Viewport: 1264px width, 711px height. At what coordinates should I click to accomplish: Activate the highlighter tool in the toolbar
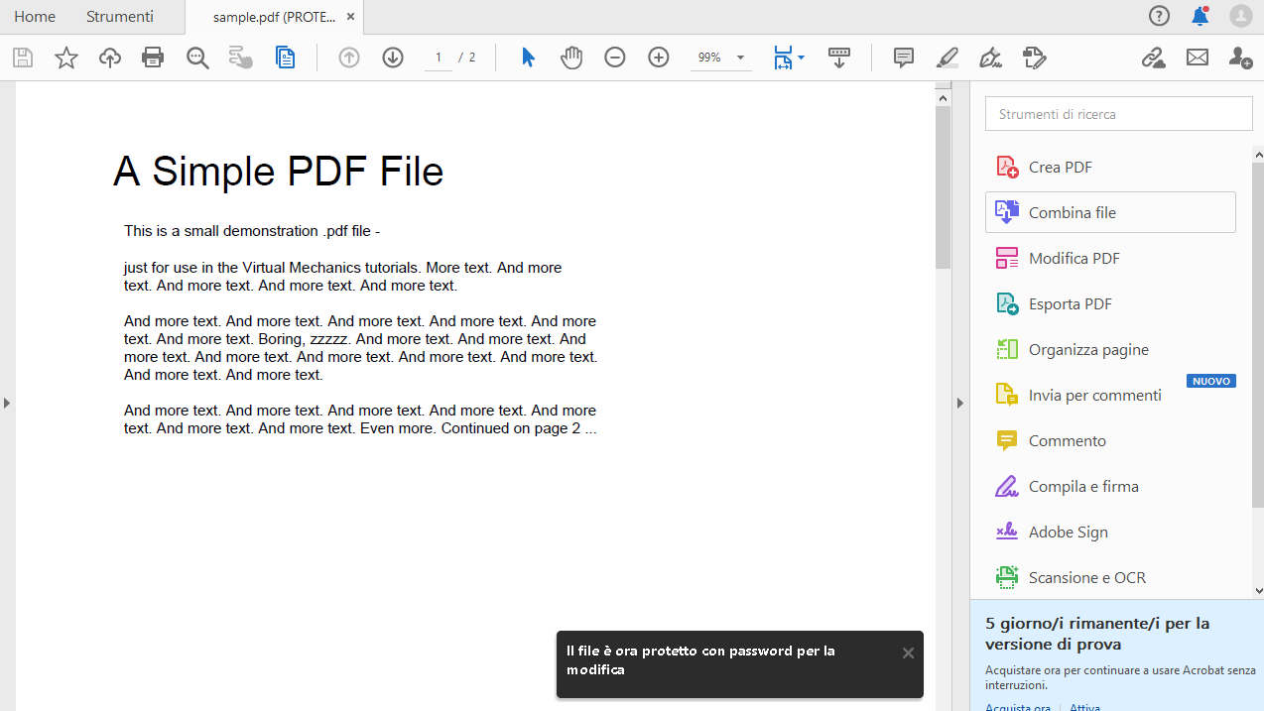947,58
